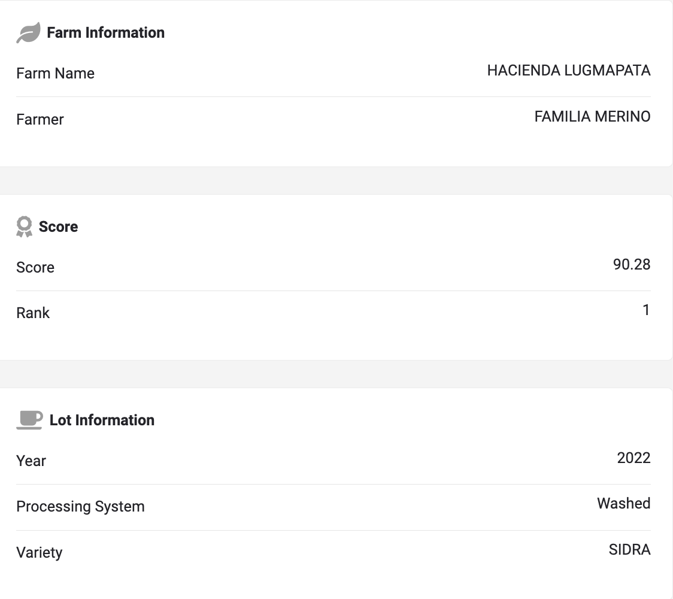Click the bold Score section heading
The width and height of the screenshot is (673, 599).
click(58, 226)
